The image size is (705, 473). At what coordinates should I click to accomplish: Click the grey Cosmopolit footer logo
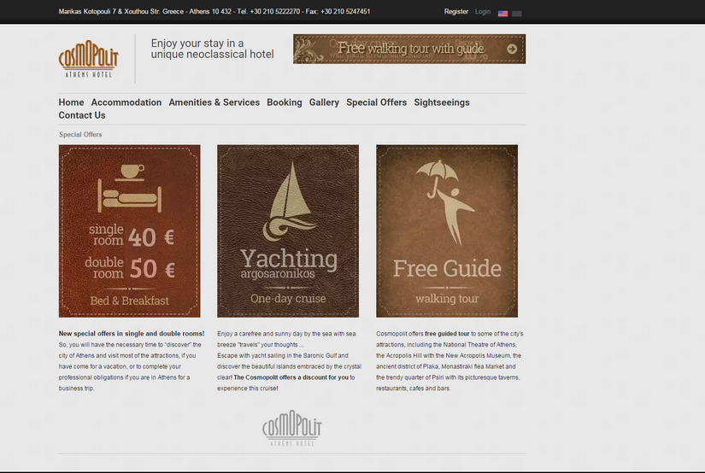tap(291, 428)
